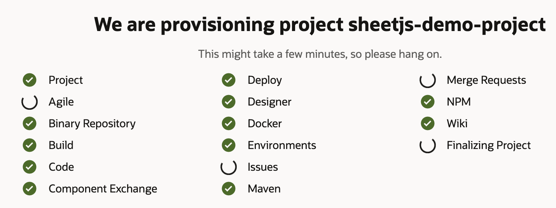Click the green checkmark next to Project
The height and width of the screenshot is (208, 556).
pyautogui.click(x=30, y=80)
